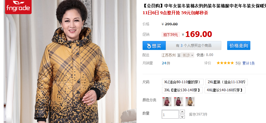Open the 累计1条 reviews link

249,63
